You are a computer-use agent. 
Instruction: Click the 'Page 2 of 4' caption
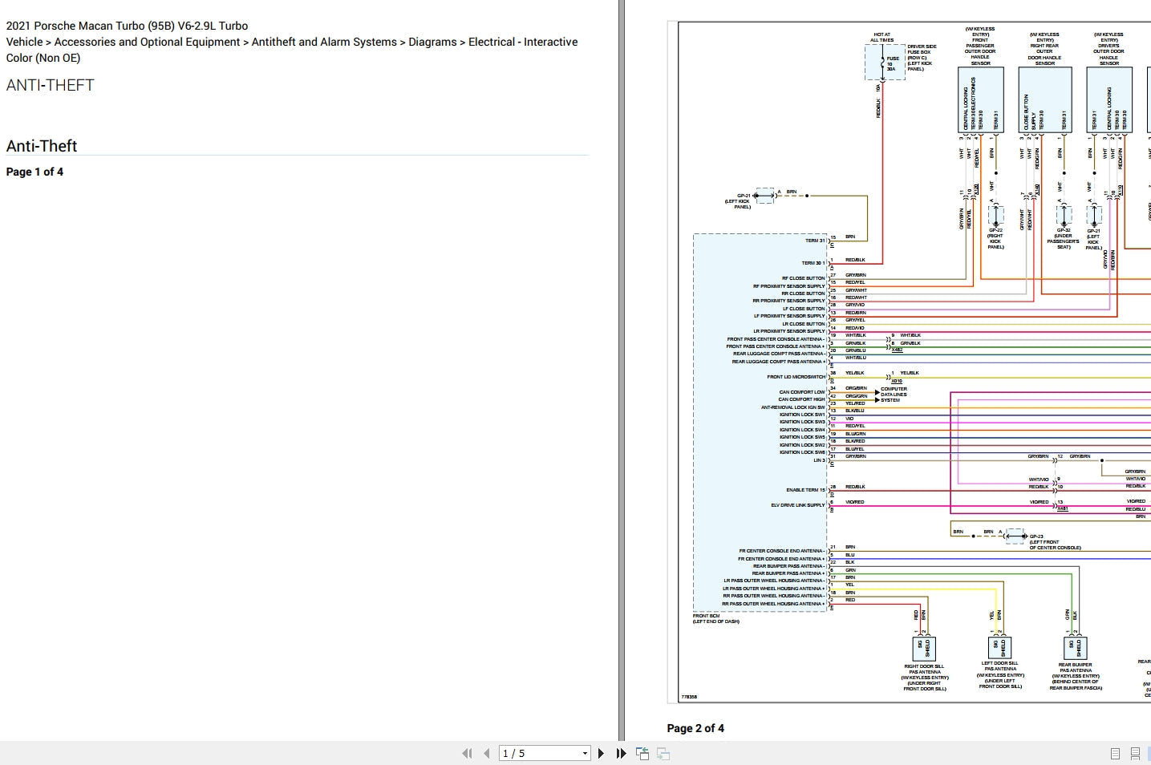tap(695, 728)
